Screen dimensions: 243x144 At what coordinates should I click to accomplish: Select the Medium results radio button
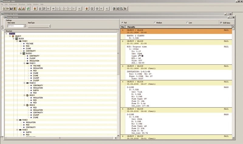(x=155, y=23)
